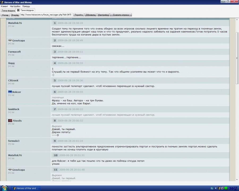Screen dimensions: 239x191
Task: Click the [«] icon under Gravicapa in post 2
Action: tap(13, 44)
